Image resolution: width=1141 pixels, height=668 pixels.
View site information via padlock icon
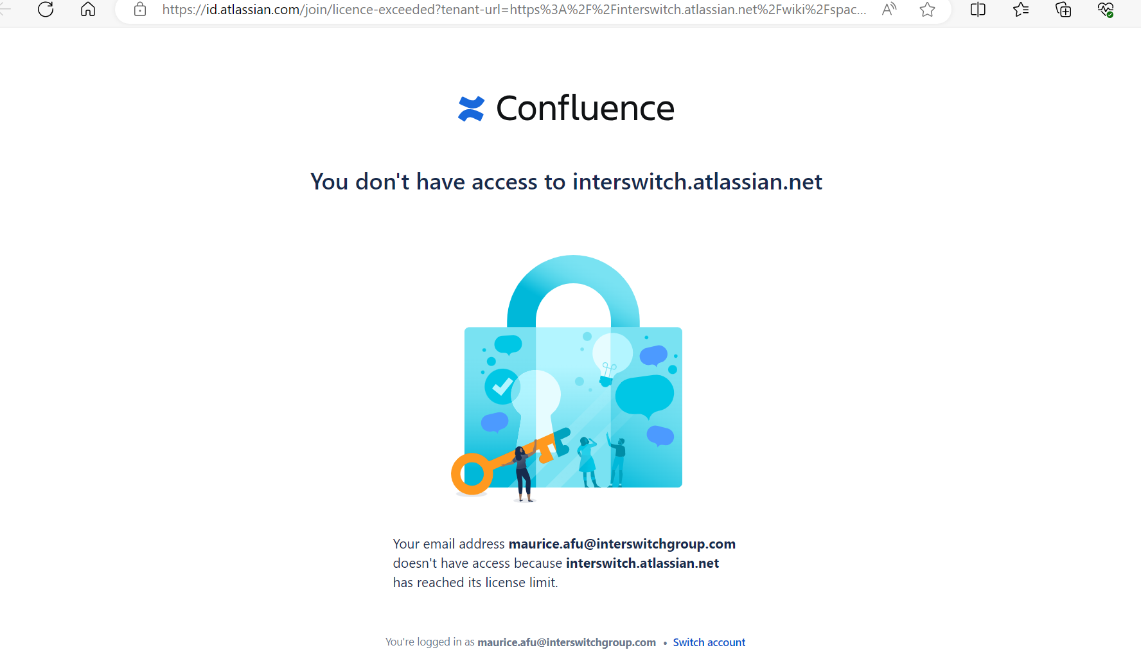140,10
